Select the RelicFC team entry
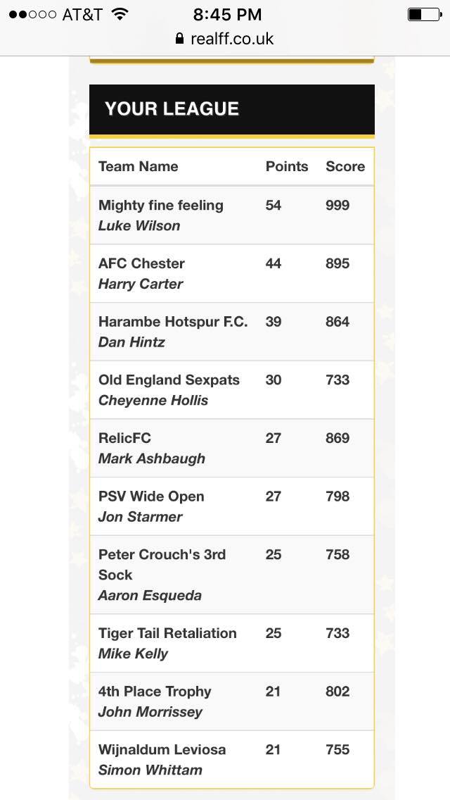 (232, 448)
